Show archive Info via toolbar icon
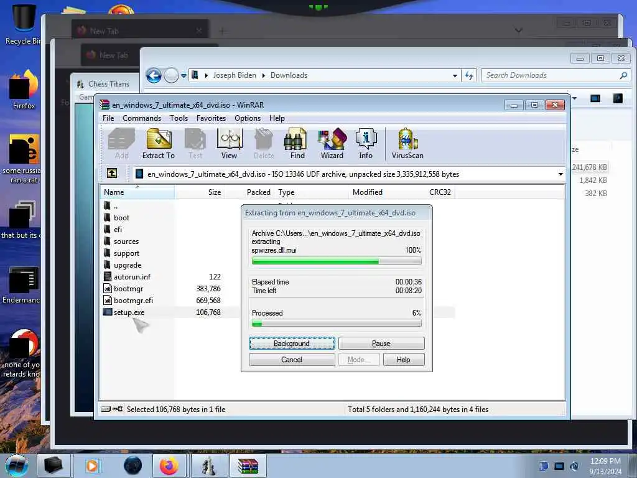This screenshot has width=637, height=478. coord(366,144)
